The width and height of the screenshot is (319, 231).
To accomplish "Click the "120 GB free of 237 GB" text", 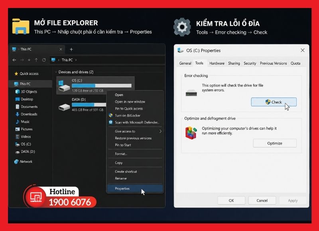I will tap(87, 91).
